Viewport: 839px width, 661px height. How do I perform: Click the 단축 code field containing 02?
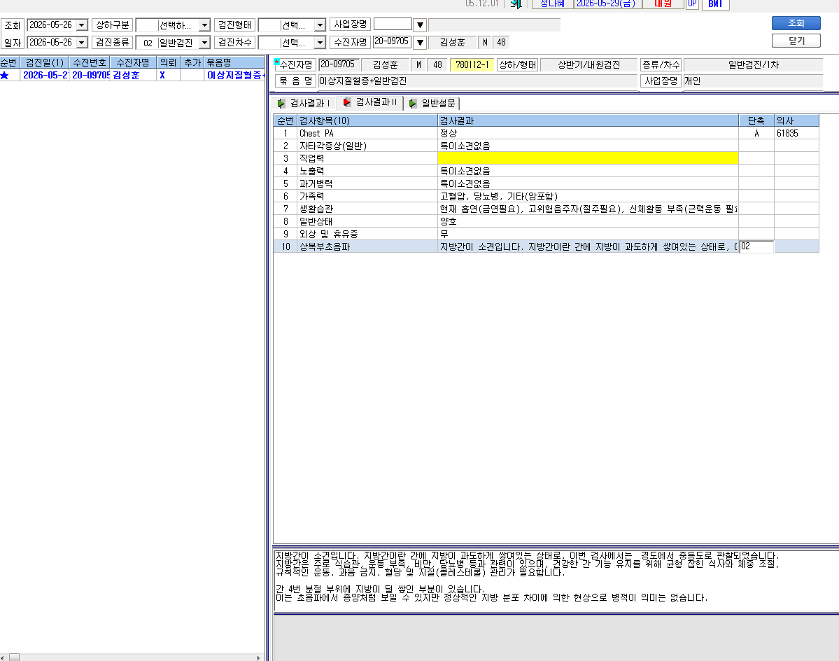pyautogui.click(x=756, y=246)
